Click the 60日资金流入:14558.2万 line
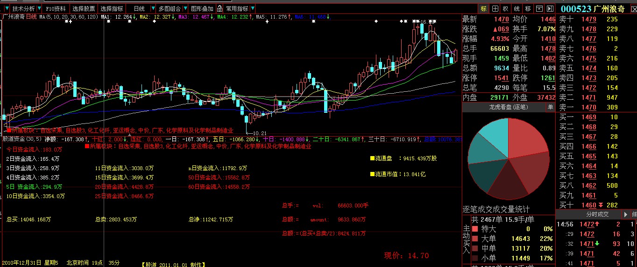The width and height of the screenshot is (637, 267). [x=219, y=187]
